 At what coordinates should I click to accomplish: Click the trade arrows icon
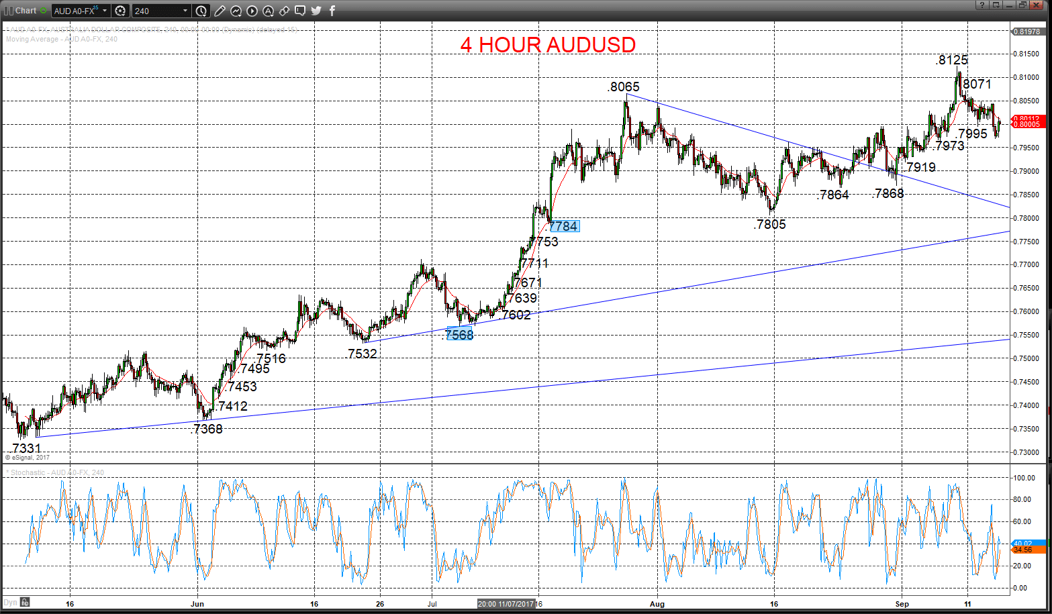point(284,11)
